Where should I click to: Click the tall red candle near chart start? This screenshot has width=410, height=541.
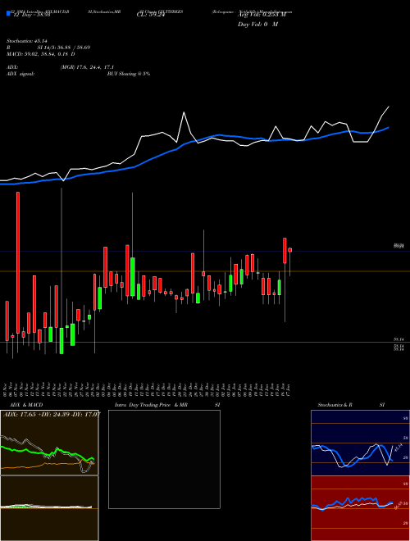click(18, 262)
